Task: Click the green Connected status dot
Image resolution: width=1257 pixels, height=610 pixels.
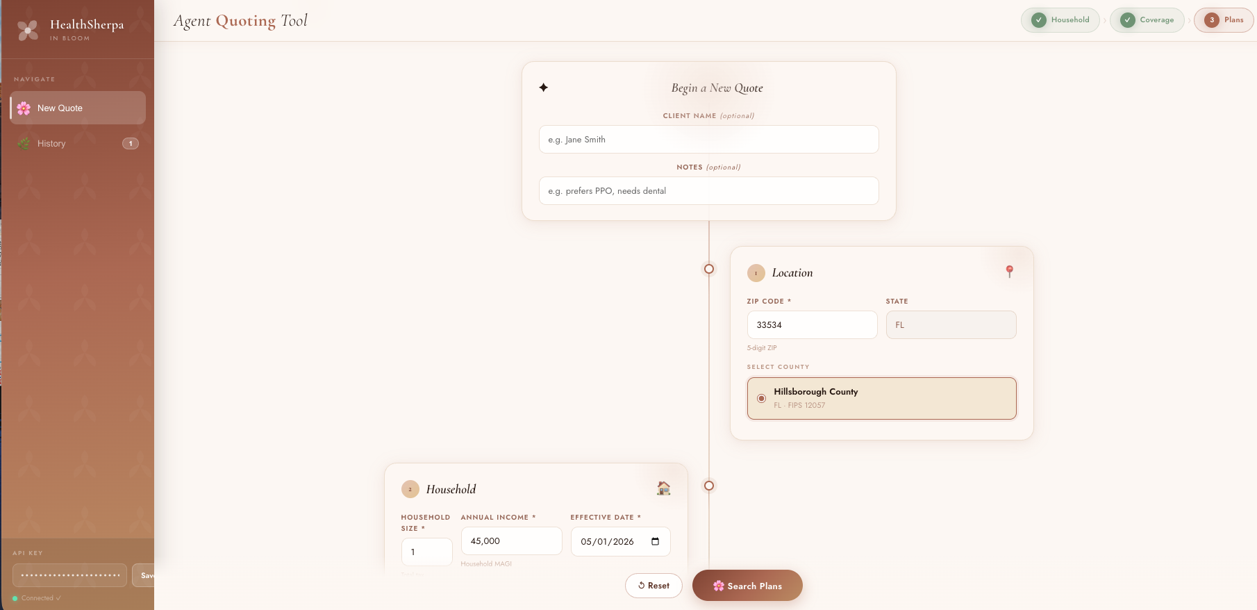Action: pyautogui.click(x=15, y=598)
